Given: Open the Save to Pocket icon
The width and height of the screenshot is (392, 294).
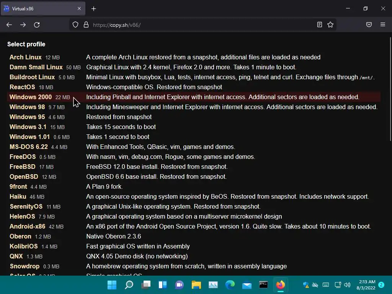Looking at the screenshot, I should [x=369, y=24].
